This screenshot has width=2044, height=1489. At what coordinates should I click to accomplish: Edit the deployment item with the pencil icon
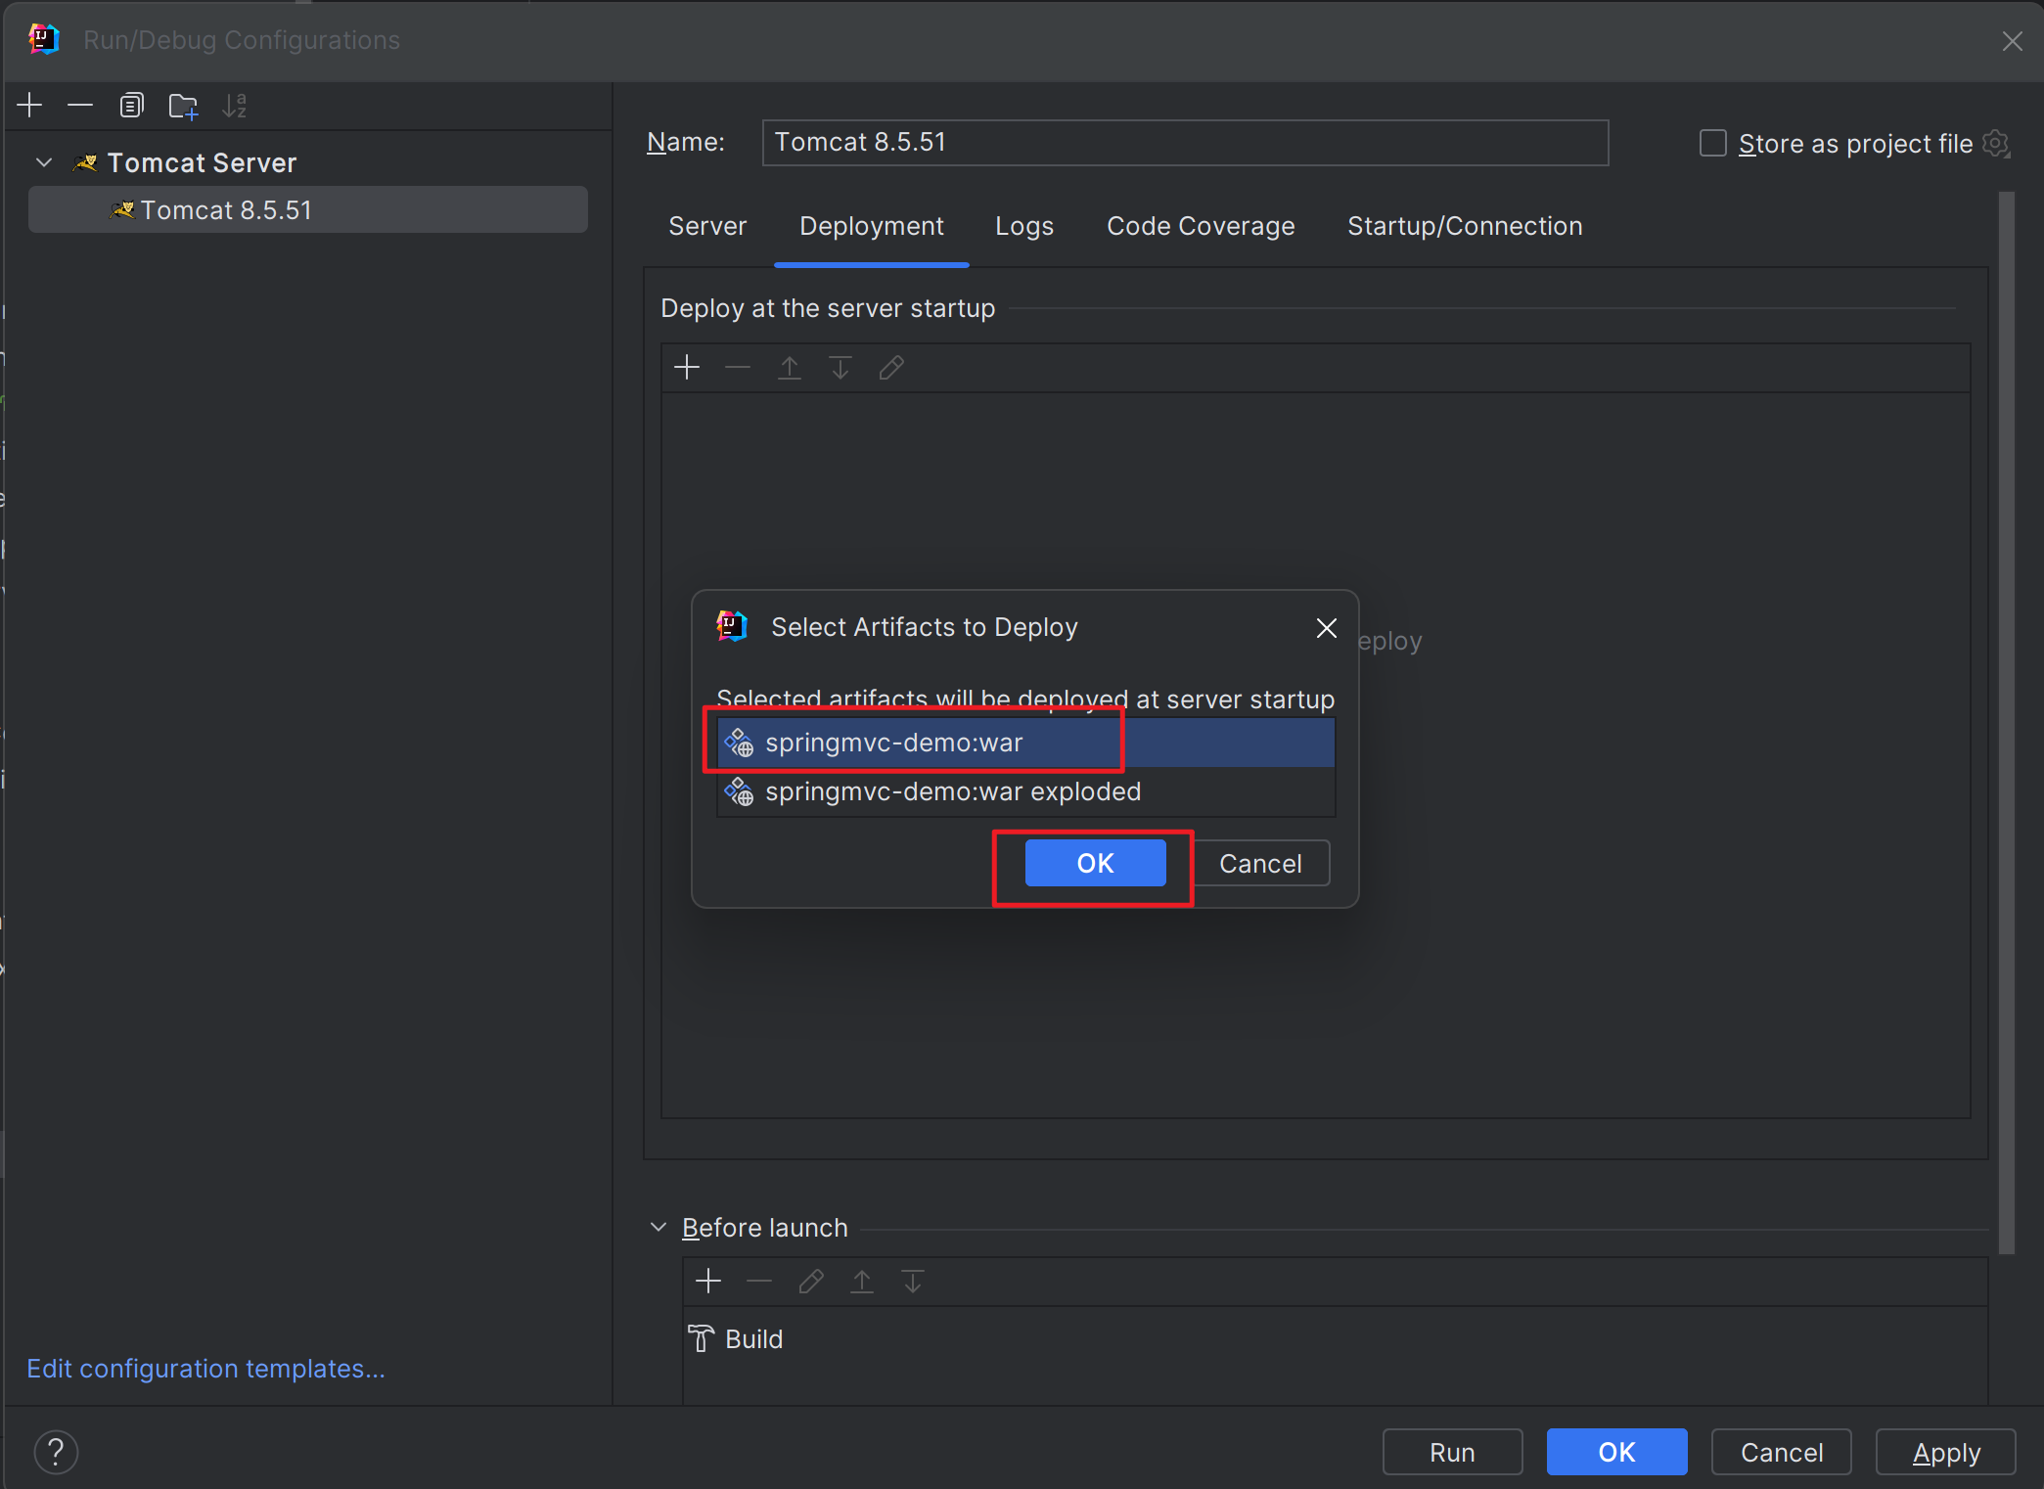(891, 368)
